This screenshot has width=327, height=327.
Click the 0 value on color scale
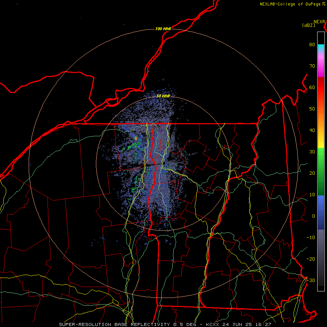click(x=314, y=216)
